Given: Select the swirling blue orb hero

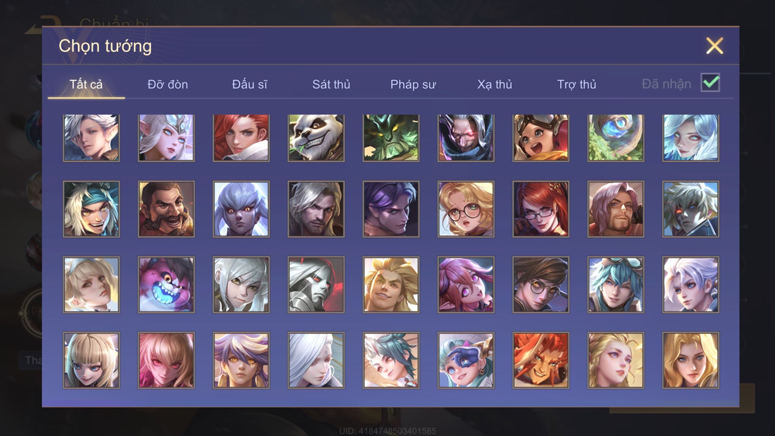Looking at the screenshot, I should (x=616, y=138).
